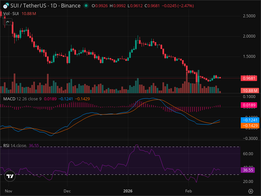
Task: Click the change value −0.0245 (−2.47%)
Action: point(178,6)
